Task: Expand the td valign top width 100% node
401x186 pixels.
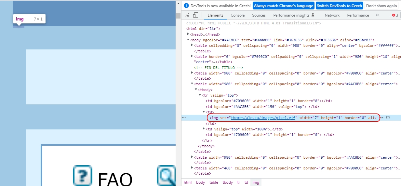Action: 204,129
